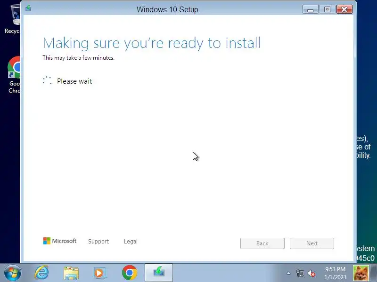Viewport: 377px width, 282px height.
Task: Open Windows Media Player from taskbar
Action: [100, 273]
